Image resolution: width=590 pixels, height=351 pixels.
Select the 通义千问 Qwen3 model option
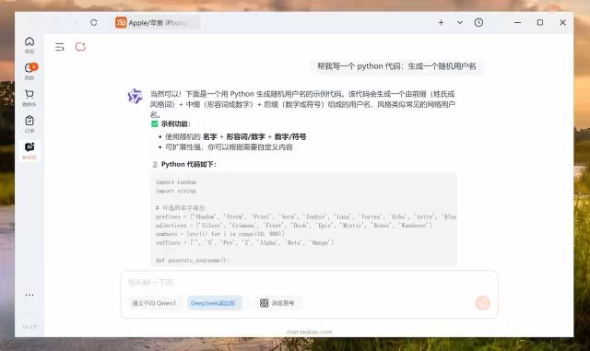(x=154, y=303)
